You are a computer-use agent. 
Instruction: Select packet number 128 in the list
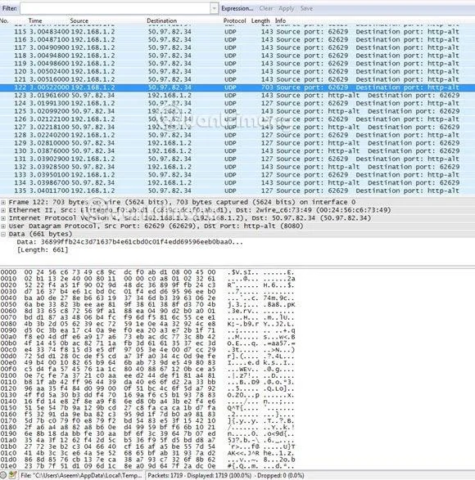(x=237, y=135)
